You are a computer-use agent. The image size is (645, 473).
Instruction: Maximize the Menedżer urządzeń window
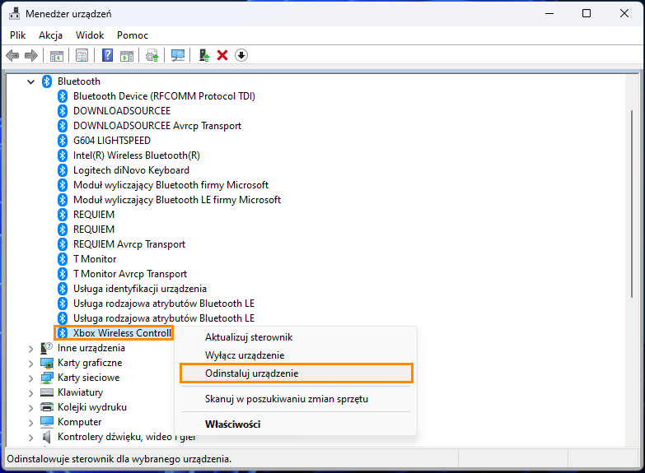click(x=587, y=13)
